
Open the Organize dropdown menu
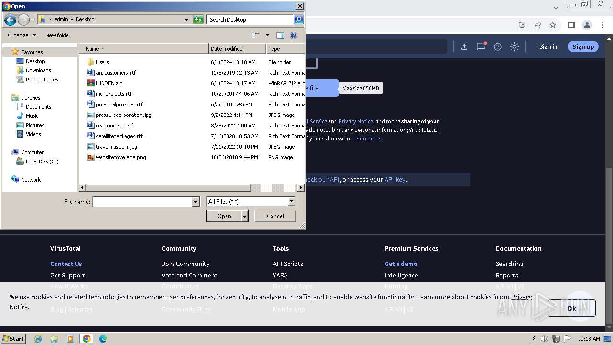click(x=22, y=35)
